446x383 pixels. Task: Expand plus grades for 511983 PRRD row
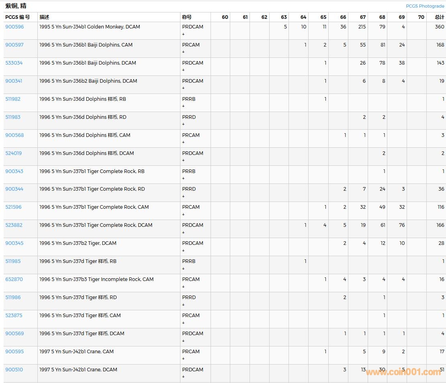(184, 124)
